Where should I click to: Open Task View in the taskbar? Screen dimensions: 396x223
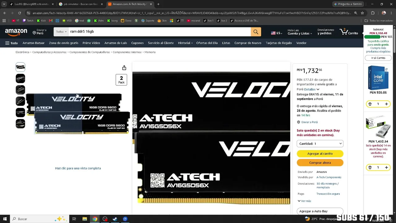pos(74,219)
